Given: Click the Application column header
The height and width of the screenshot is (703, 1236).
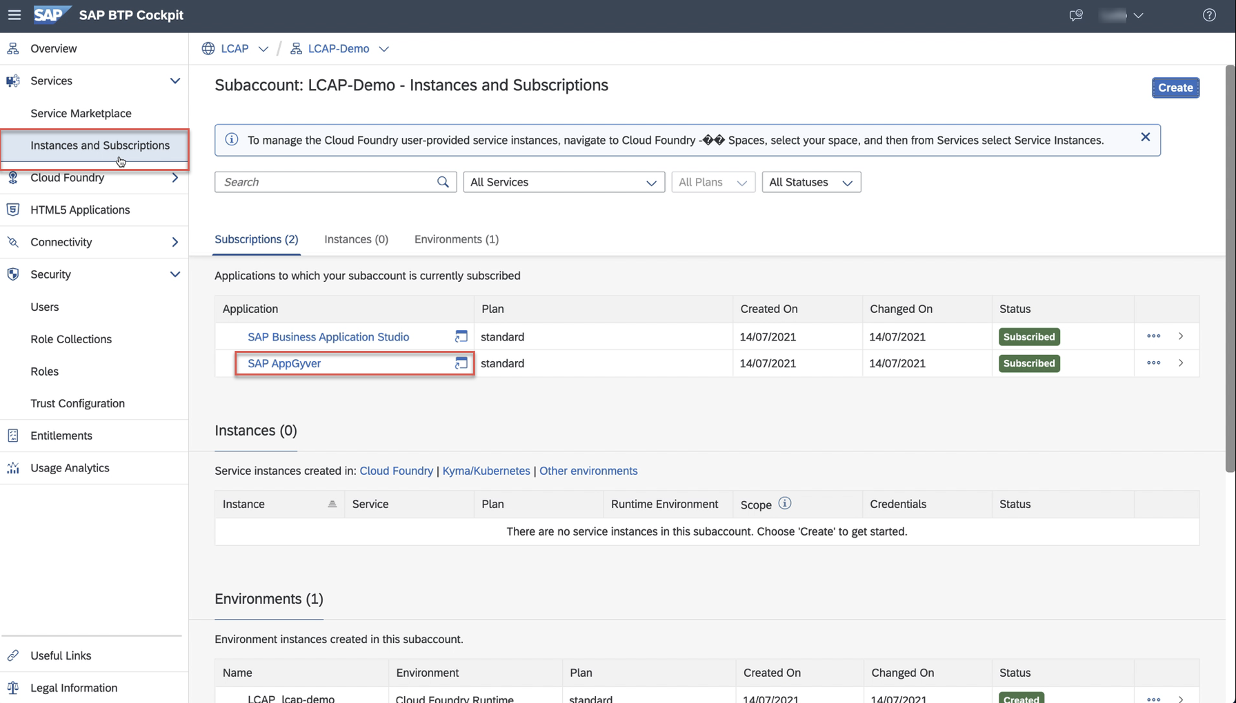Looking at the screenshot, I should coord(344,309).
